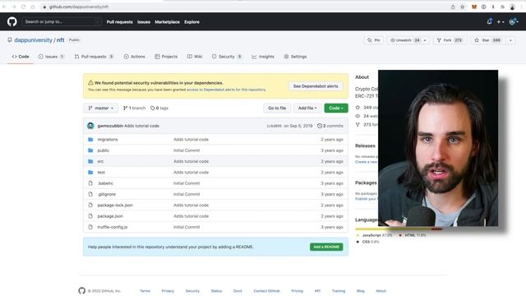Click the footer GitHub logo

(x=82, y=290)
